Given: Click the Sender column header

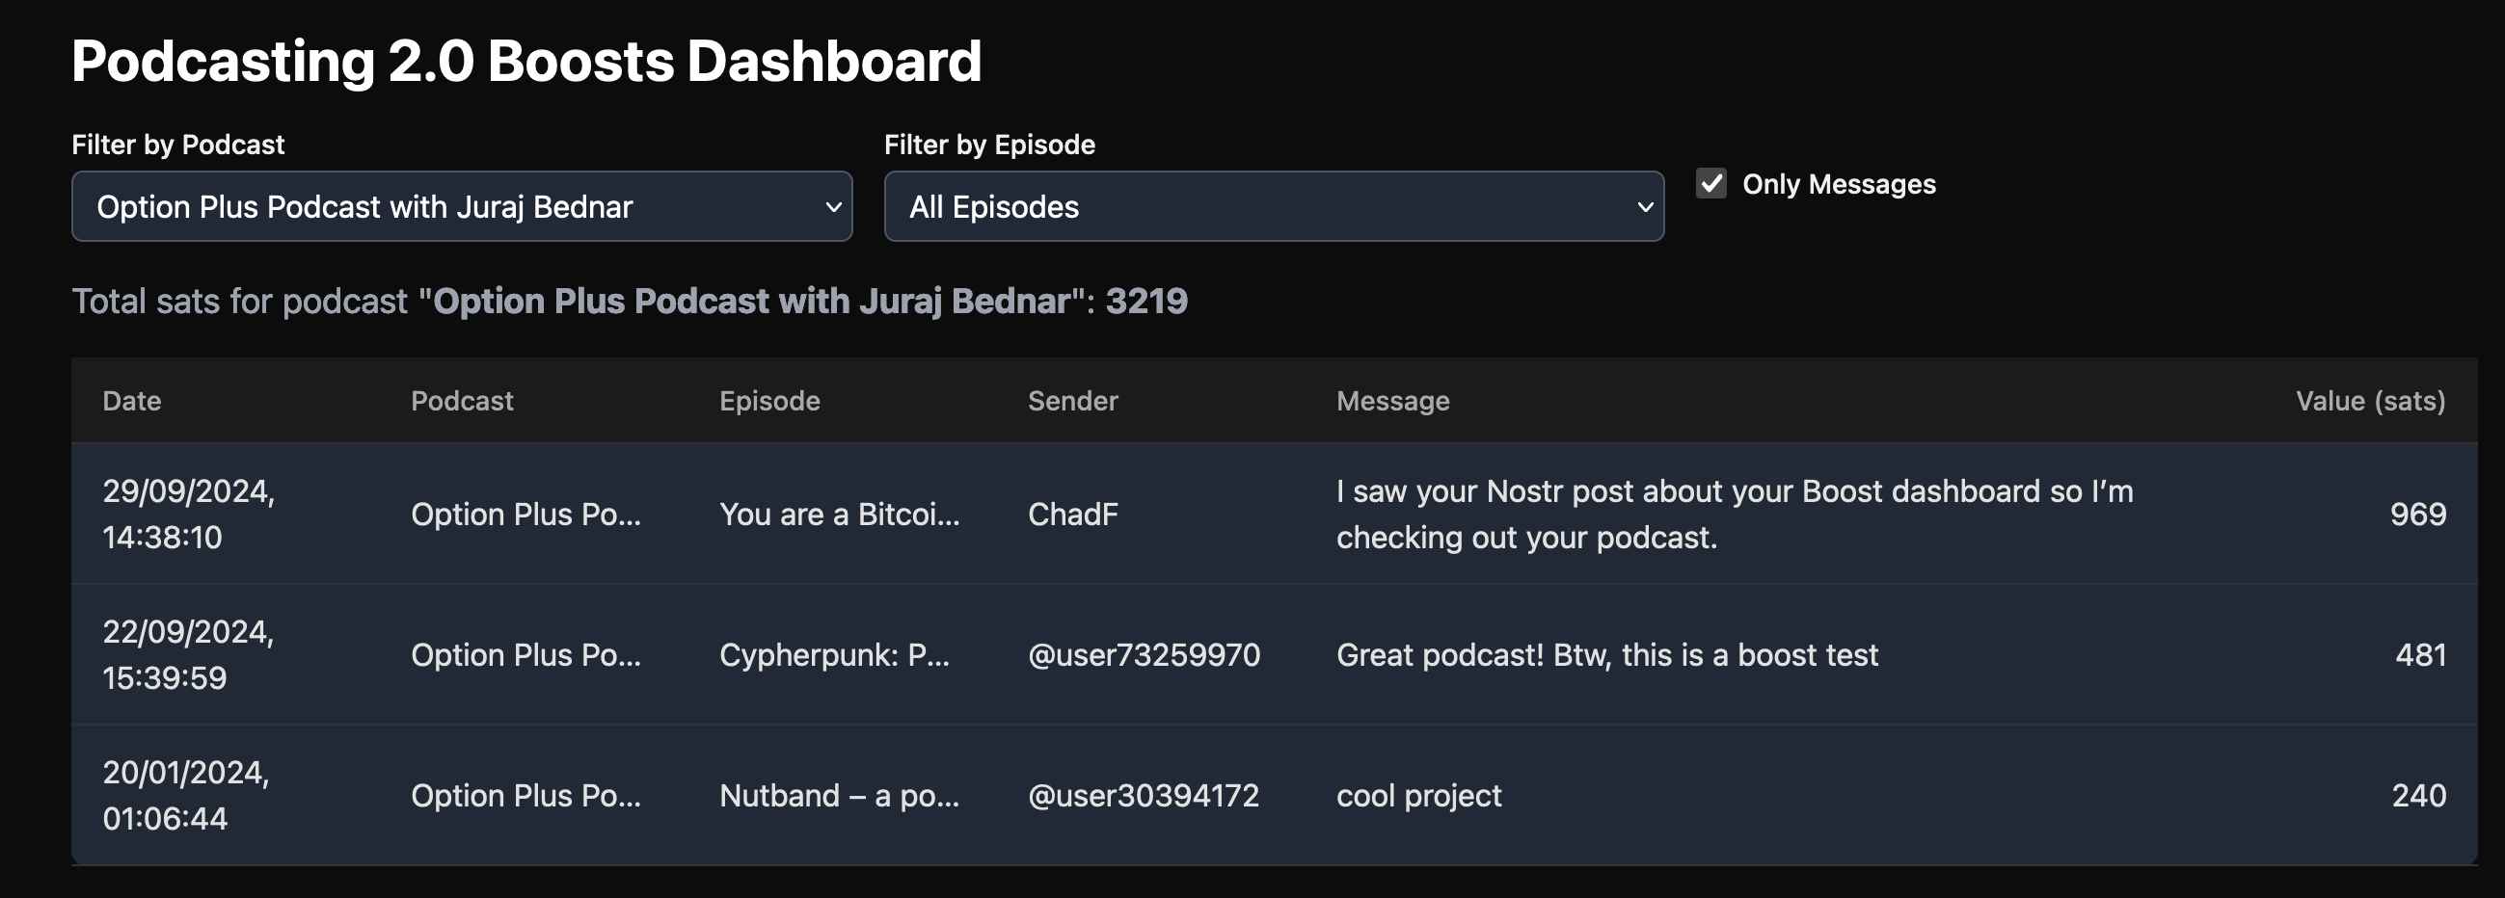Looking at the screenshot, I should (1072, 401).
